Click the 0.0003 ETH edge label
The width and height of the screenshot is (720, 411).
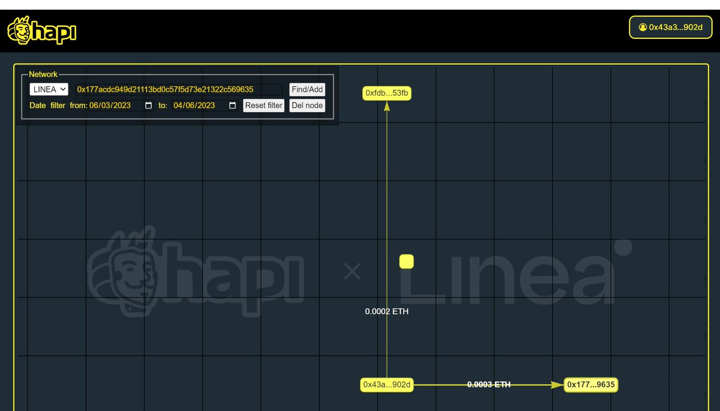click(x=489, y=385)
